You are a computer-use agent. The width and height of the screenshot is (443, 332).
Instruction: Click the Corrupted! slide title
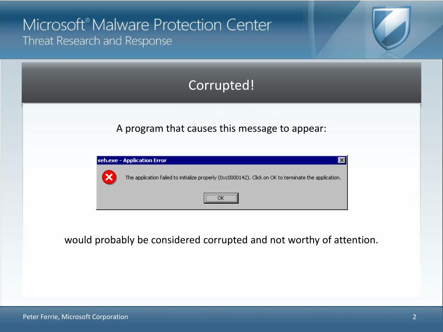click(221, 85)
